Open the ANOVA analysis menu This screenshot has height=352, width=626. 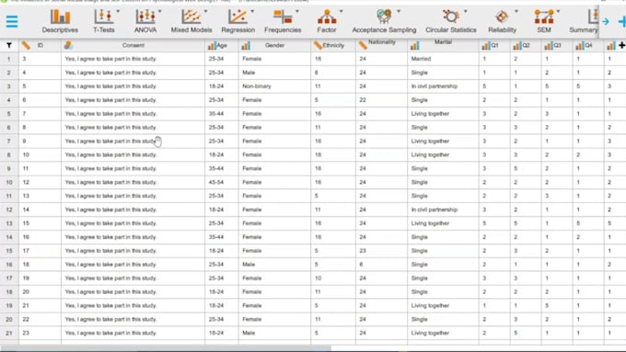tap(145, 21)
